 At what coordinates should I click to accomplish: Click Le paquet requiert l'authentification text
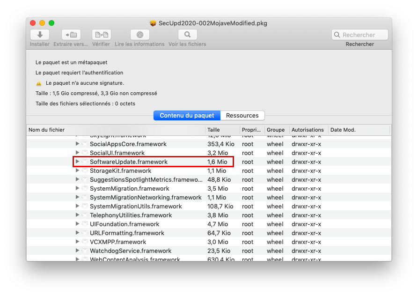pyautogui.click(x=80, y=73)
